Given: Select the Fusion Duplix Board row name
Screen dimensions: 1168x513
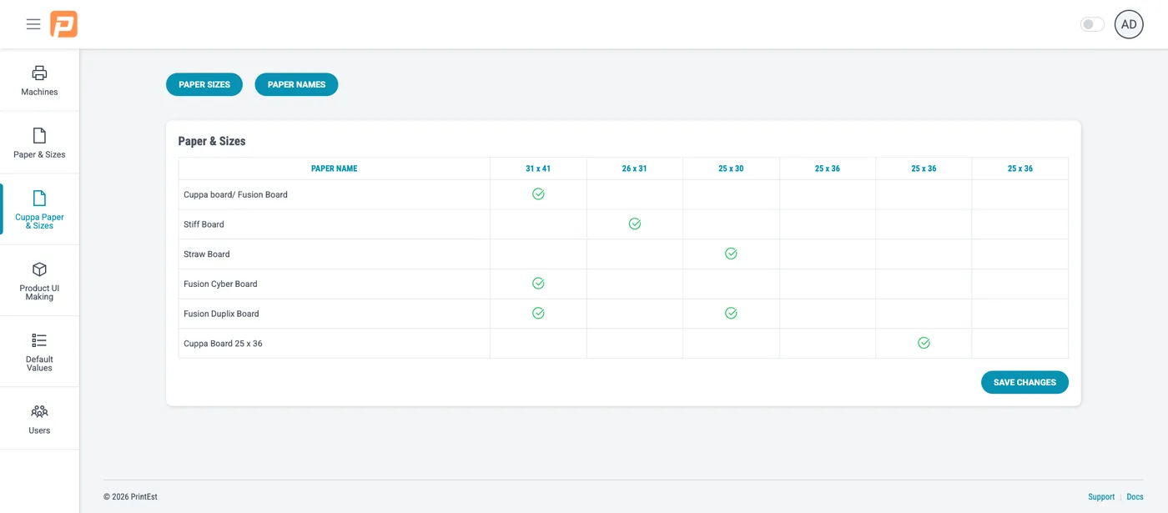Looking at the screenshot, I should point(221,314).
